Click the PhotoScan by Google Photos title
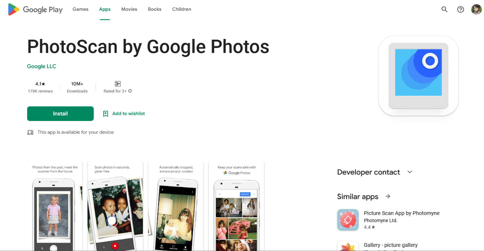Image resolution: width=484 pixels, height=251 pixels. pyautogui.click(x=148, y=47)
